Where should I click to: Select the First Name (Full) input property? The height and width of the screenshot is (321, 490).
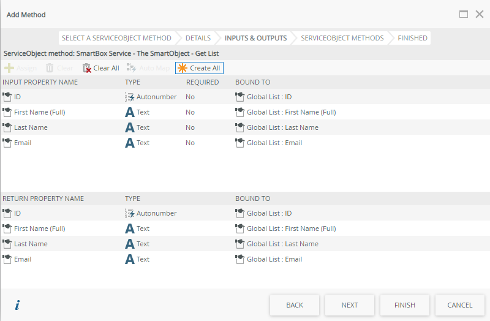(39, 112)
